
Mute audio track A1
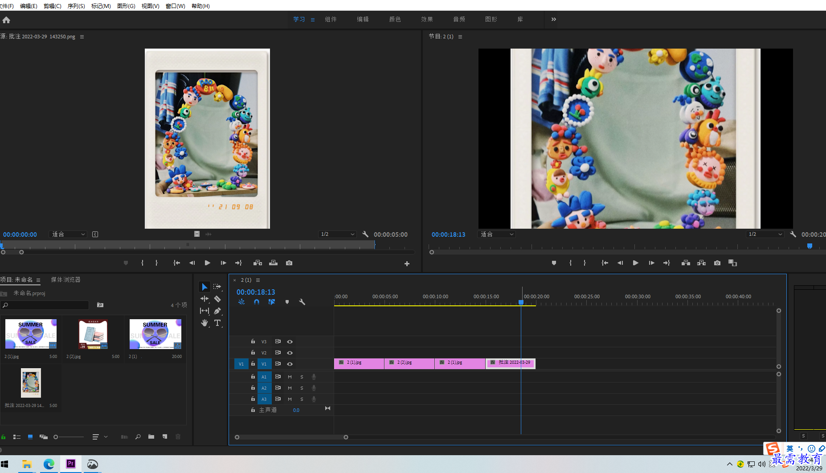[x=290, y=377]
